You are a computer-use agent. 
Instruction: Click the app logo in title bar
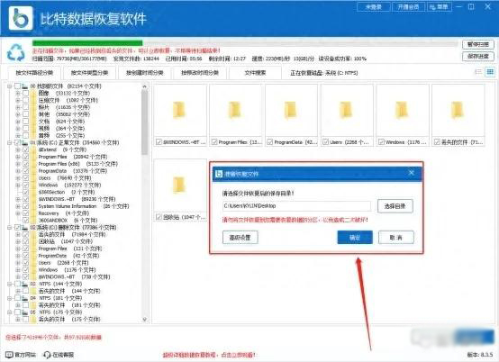click(x=21, y=18)
